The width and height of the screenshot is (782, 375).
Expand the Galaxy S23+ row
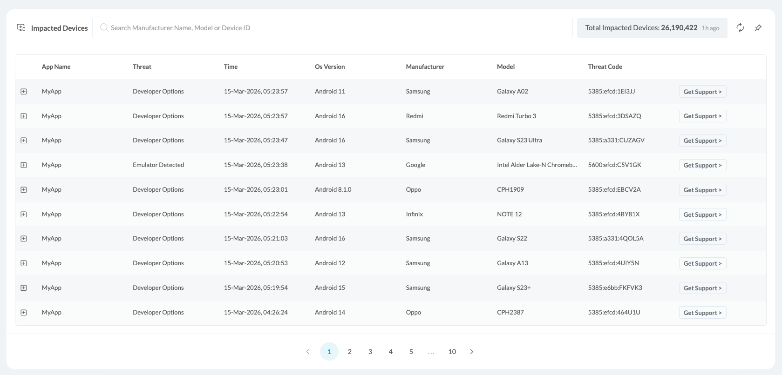(24, 288)
